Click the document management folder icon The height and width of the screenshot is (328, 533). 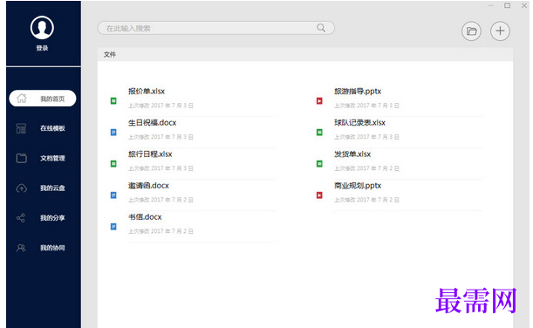click(22, 158)
